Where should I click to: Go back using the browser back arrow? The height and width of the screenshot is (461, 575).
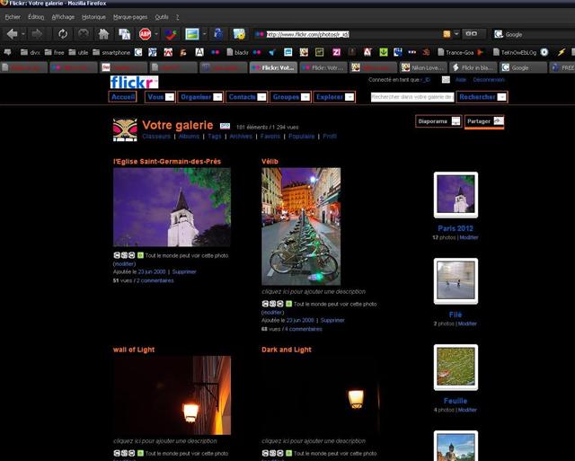pyautogui.click(x=13, y=34)
